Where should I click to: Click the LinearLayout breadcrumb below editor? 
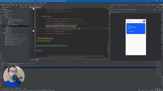click(x=75, y=58)
